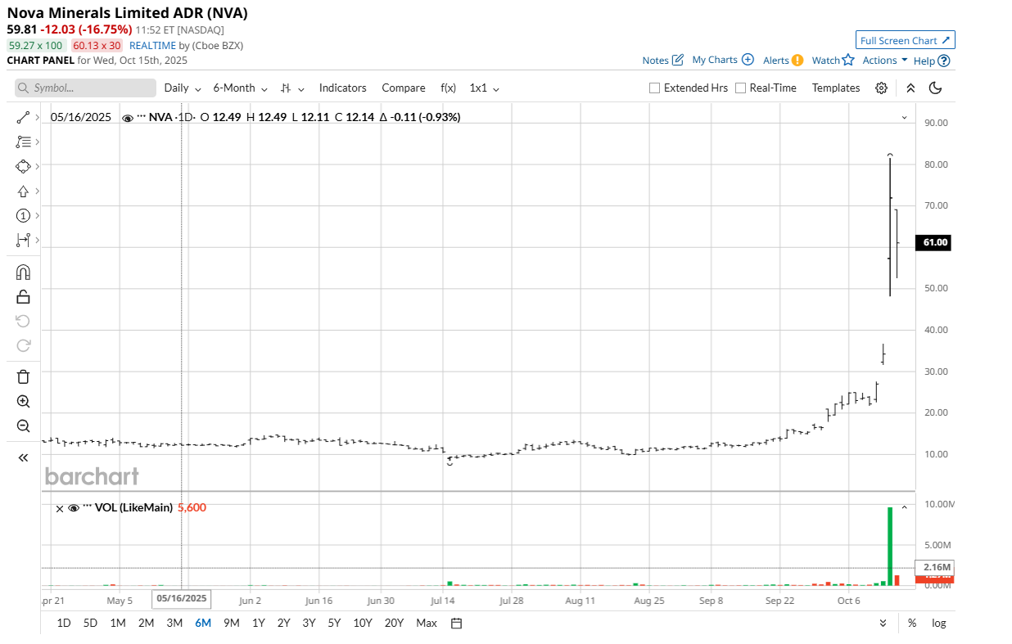Select the geometric shapes tool
The width and height of the screenshot is (1012, 644).
coord(23,165)
